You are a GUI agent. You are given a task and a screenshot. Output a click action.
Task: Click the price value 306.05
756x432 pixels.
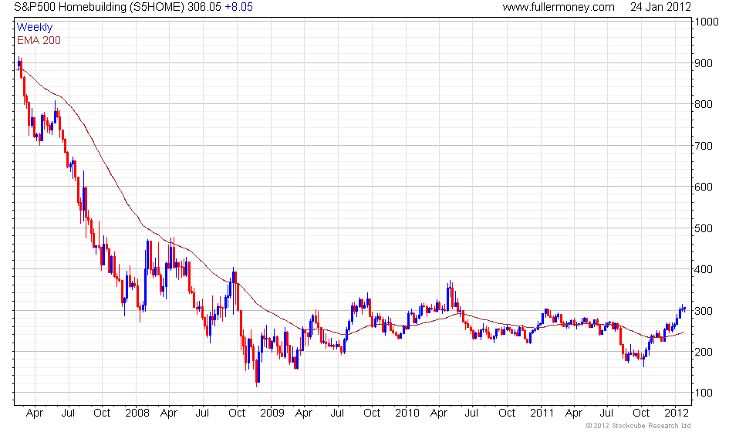204,7
